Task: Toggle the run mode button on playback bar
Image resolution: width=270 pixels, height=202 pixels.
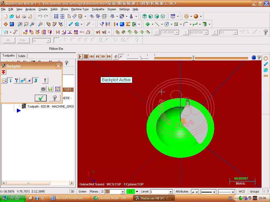Action: 121,57
